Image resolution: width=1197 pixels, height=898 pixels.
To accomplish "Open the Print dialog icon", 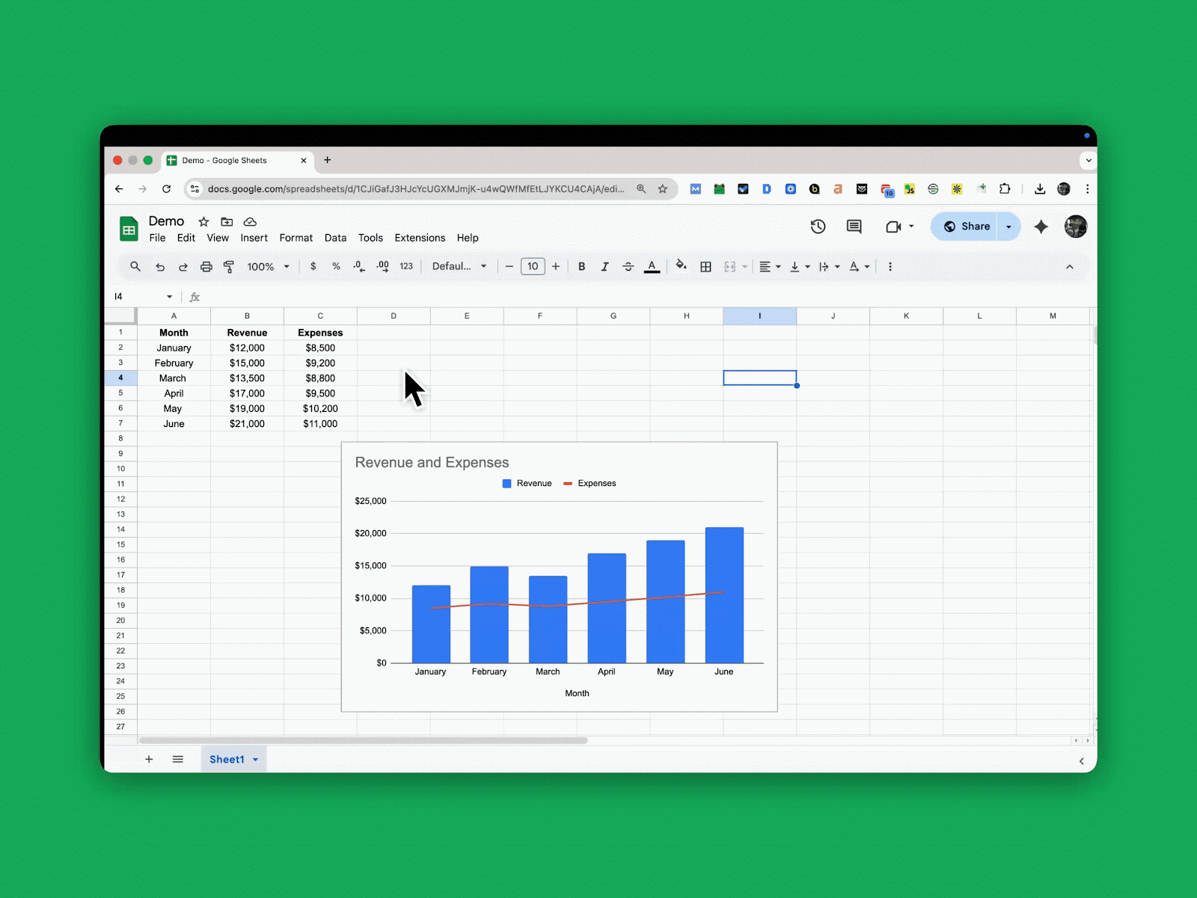I will (x=206, y=266).
